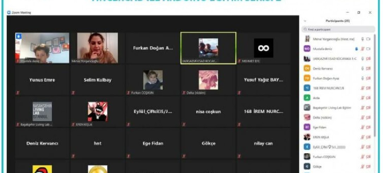Select Gökçe in the participants list
The image size is (383, 173).
point(317,166)
